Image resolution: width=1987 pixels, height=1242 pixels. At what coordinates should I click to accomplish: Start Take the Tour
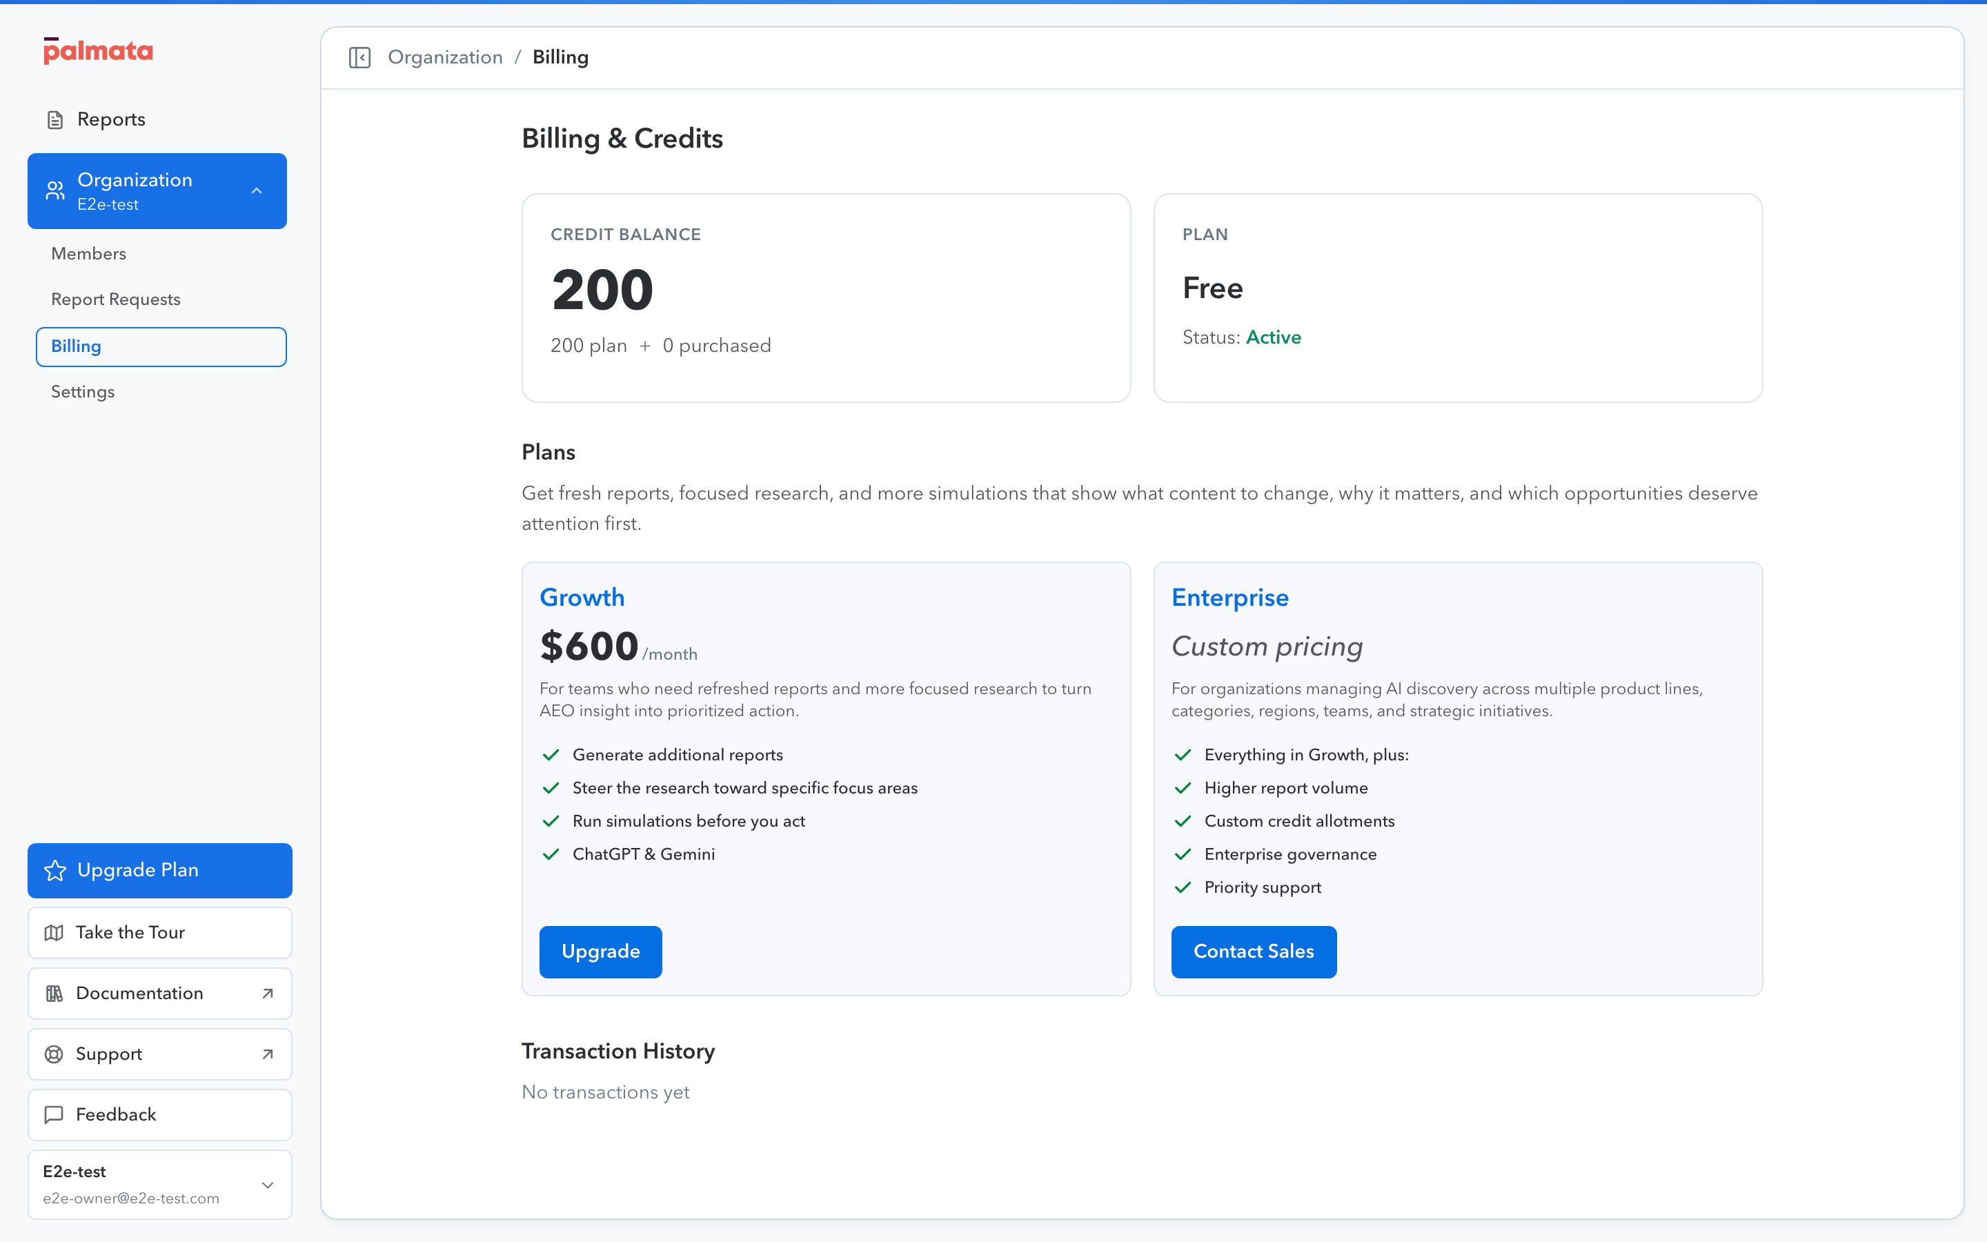[160, 932]
